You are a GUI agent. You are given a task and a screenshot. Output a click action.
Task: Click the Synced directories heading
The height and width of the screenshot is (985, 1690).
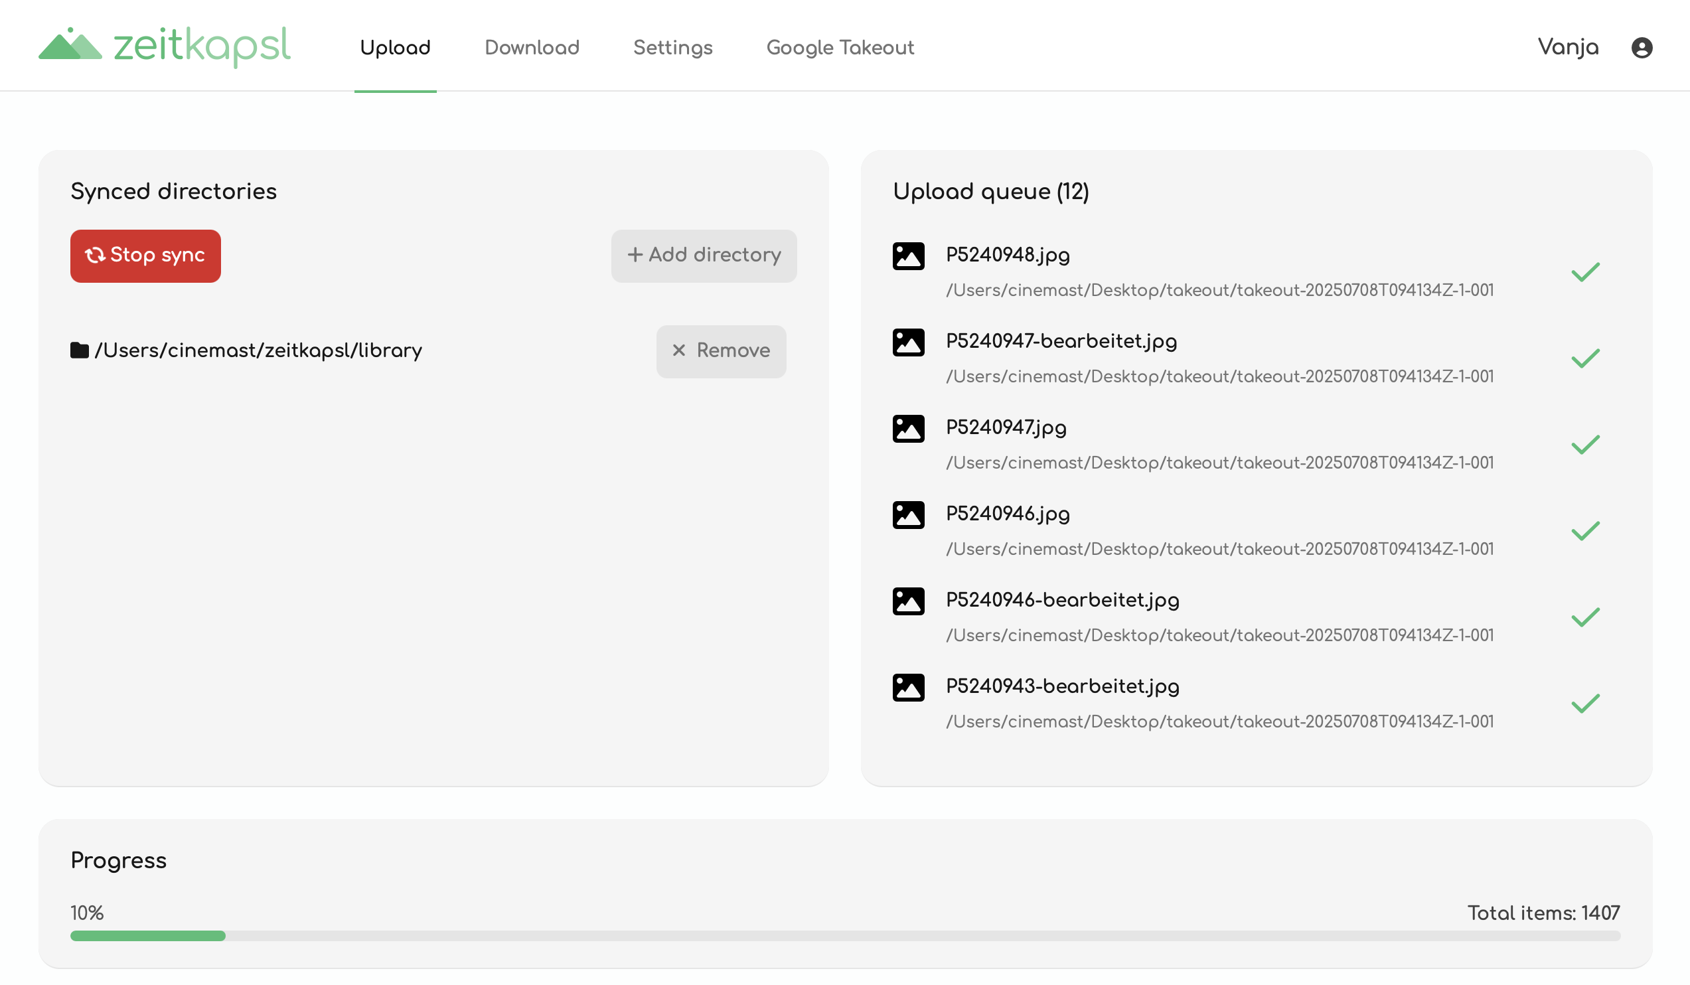click(x=174, y=192)
